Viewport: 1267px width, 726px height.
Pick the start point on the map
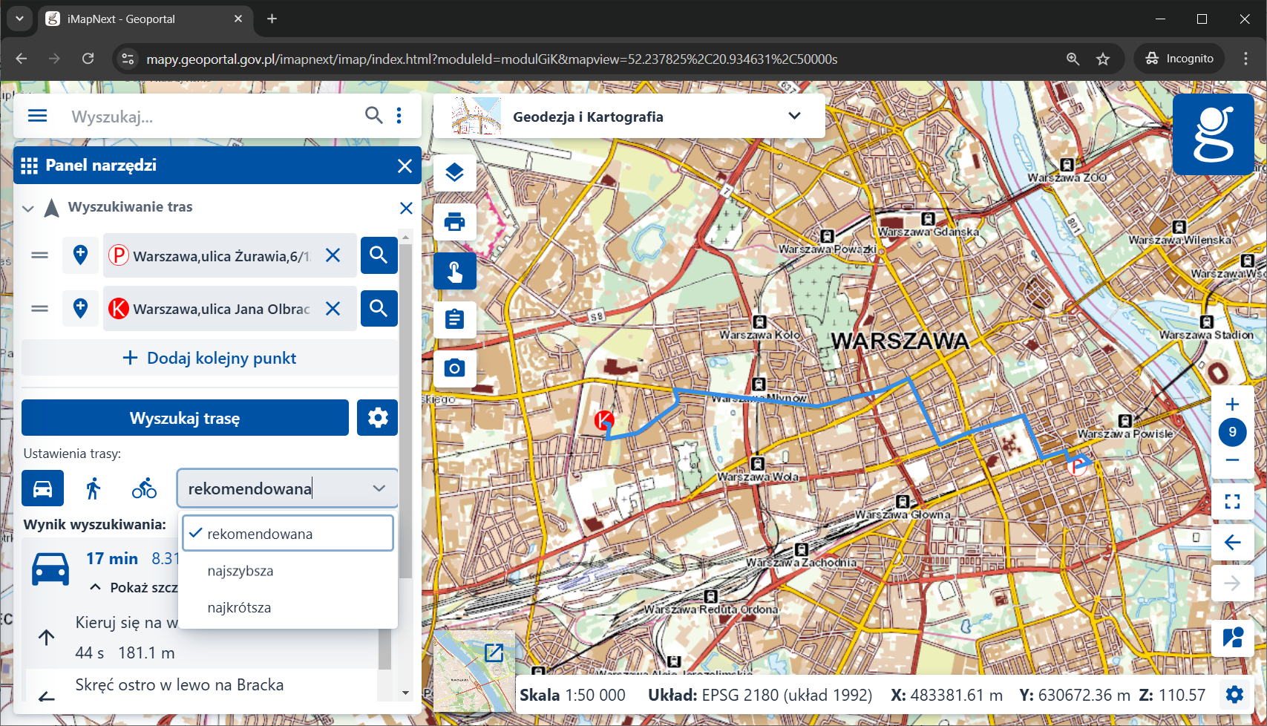click(x=80, y=255)
